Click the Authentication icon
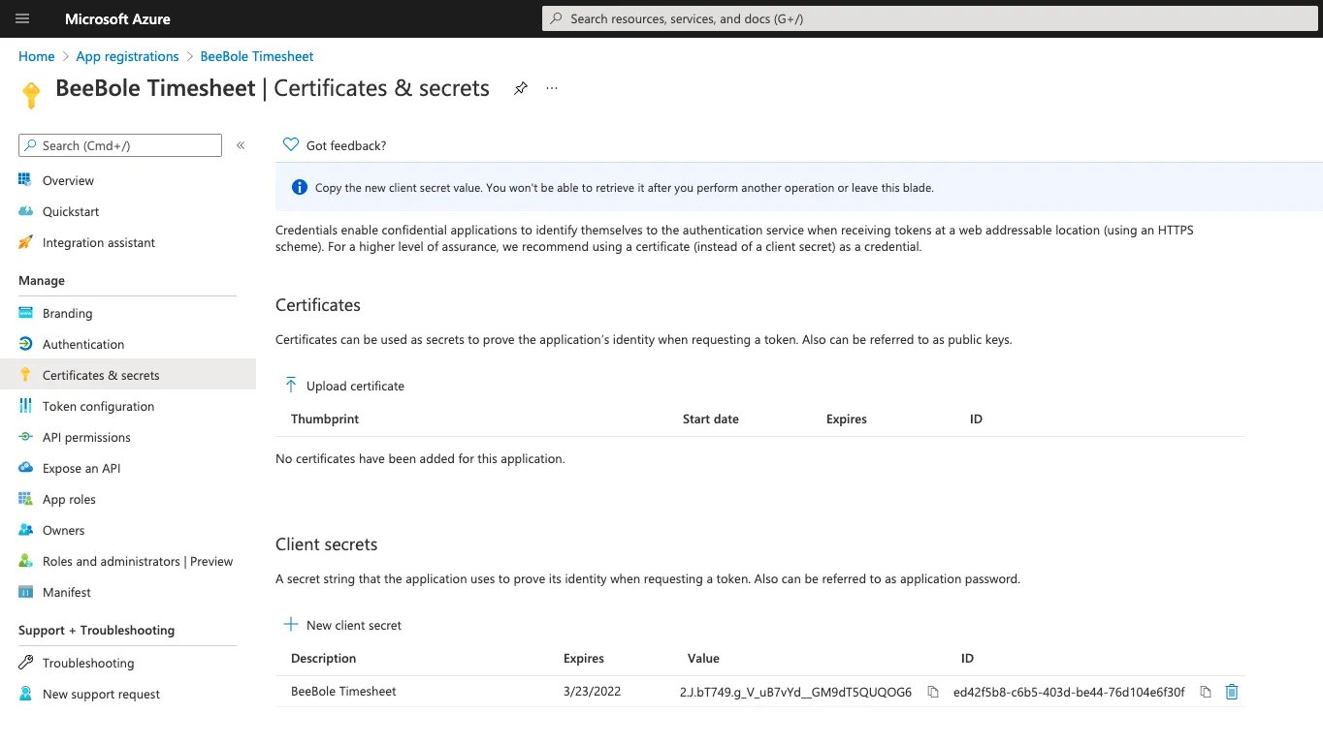This screenshot has height=745, width=1323. [25, 344]
